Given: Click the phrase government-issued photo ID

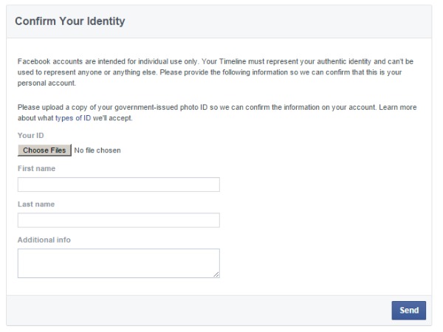Looking at the screenshot, I should point(161,107).
